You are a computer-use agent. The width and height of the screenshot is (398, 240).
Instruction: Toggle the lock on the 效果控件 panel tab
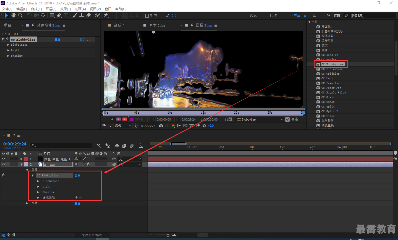click(33, 25)
